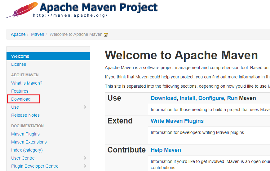Open Plugin Developer Centre link

point(35,166)
